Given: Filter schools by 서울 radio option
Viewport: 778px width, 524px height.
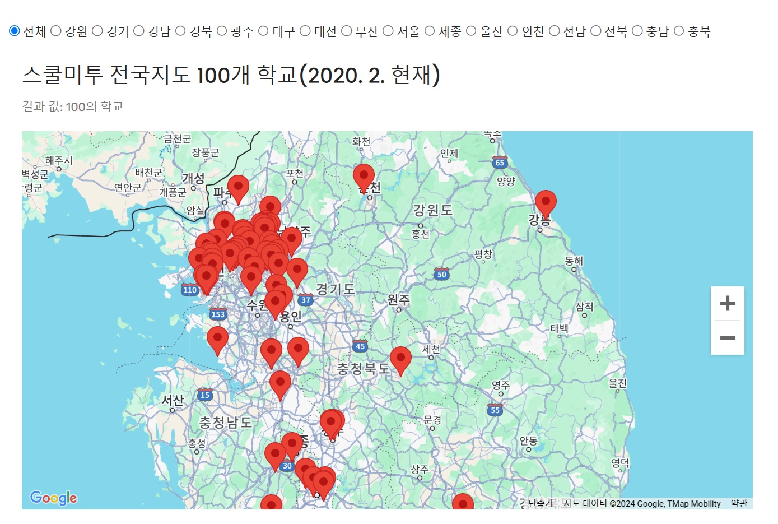Looking at the screenshot, I should pos(388,31).
